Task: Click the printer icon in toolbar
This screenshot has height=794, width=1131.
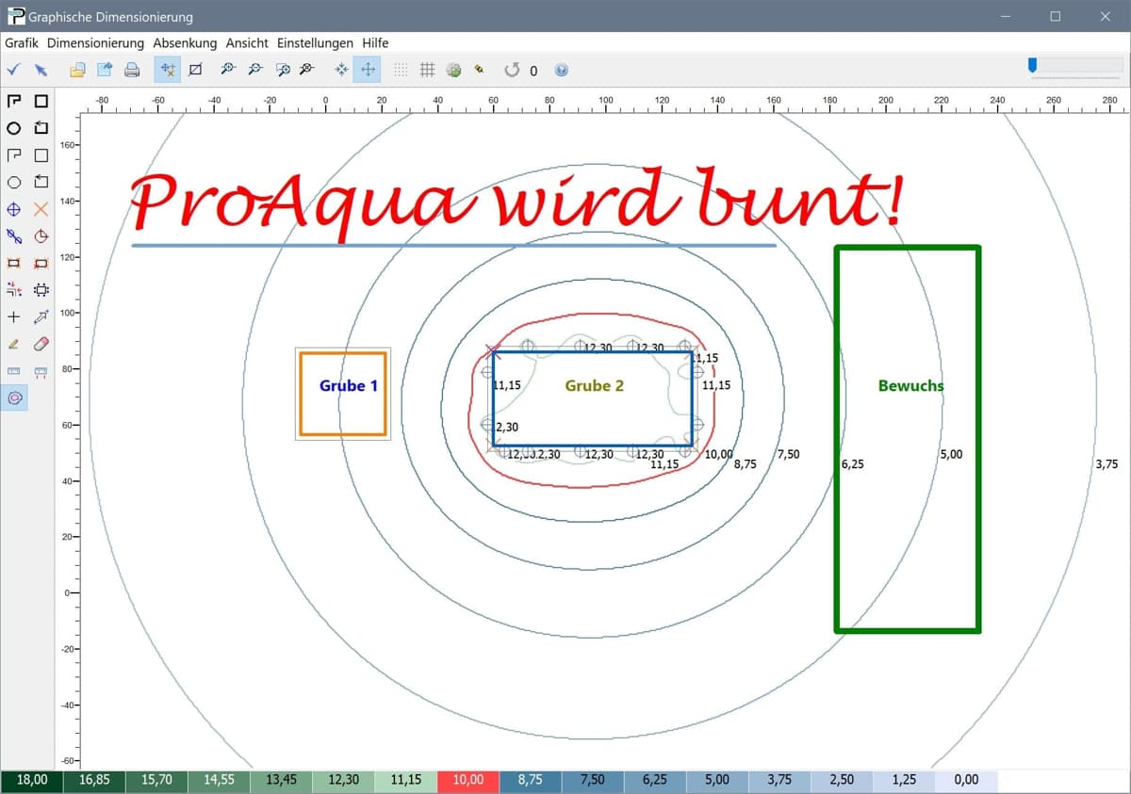Action: (x=132, y=70)
